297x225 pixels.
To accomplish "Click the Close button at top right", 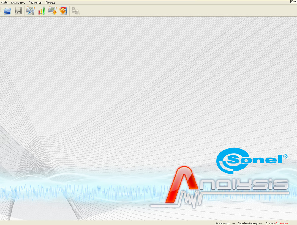I will (294, 1).
